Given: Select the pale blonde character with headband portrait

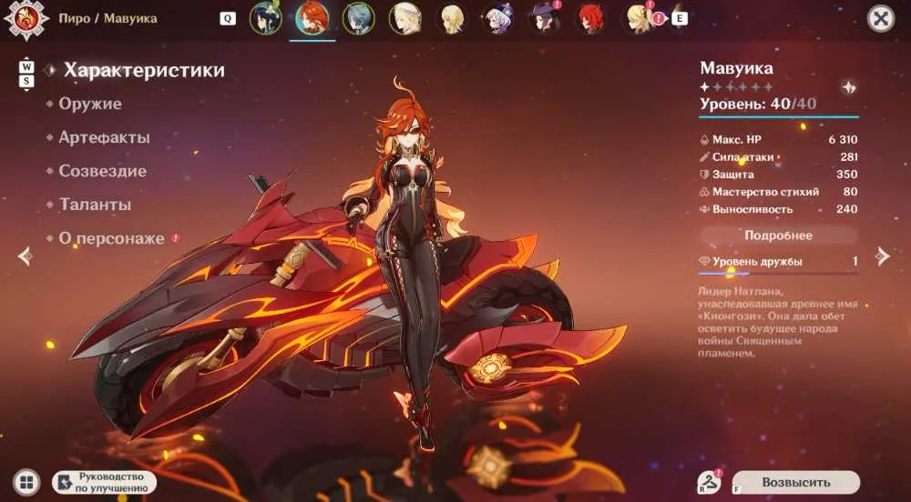Looking at the screenshot, I should point(405,18).
